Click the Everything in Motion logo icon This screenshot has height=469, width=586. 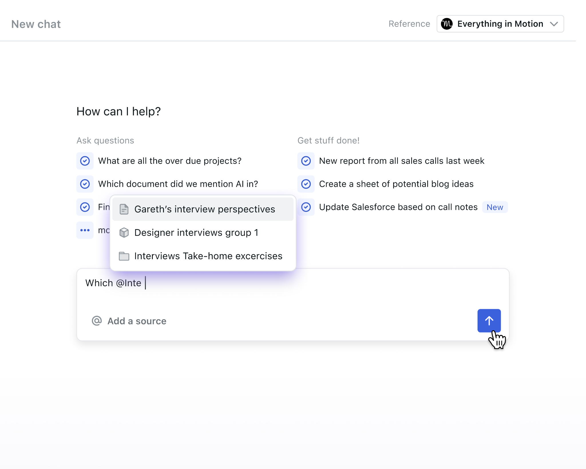(447, 24)
